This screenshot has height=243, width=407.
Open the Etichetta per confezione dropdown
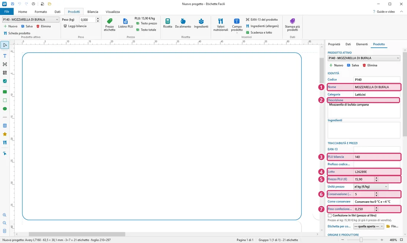click(369, 226)
